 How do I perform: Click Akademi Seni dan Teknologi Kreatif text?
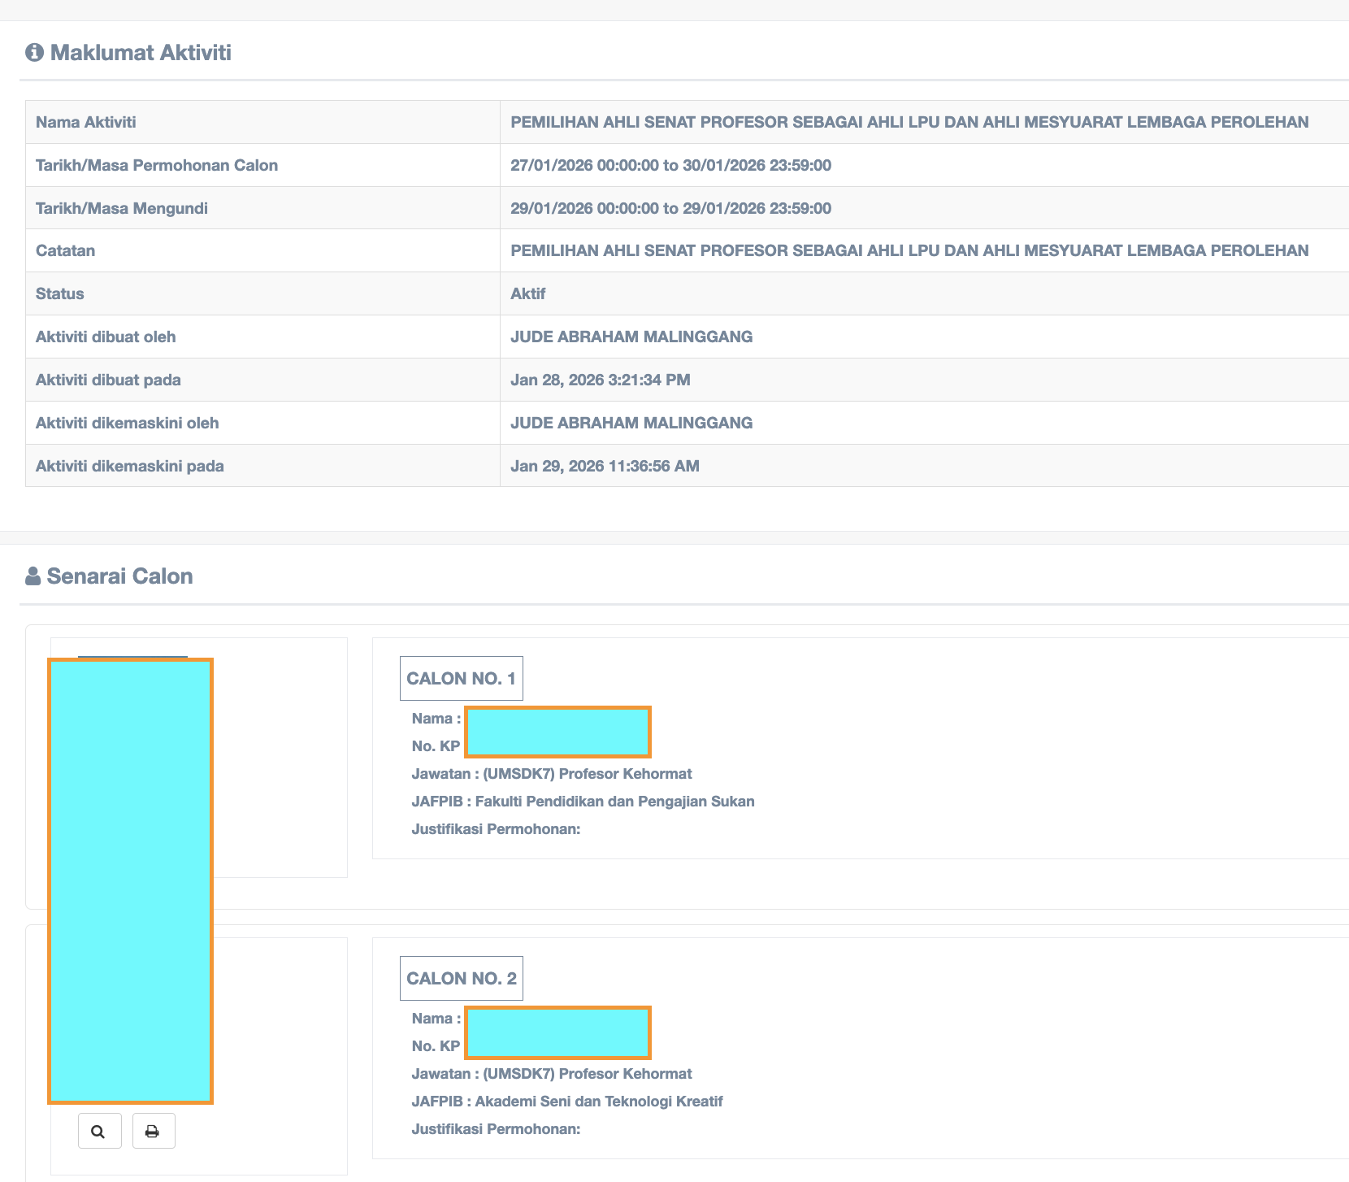coord(598,1102)
